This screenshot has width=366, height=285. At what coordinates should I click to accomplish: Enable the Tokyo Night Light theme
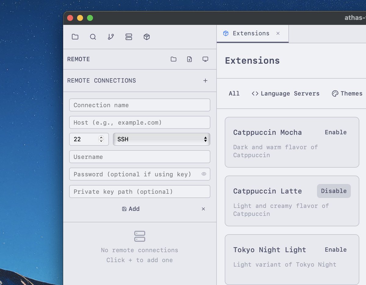(335, 250)
